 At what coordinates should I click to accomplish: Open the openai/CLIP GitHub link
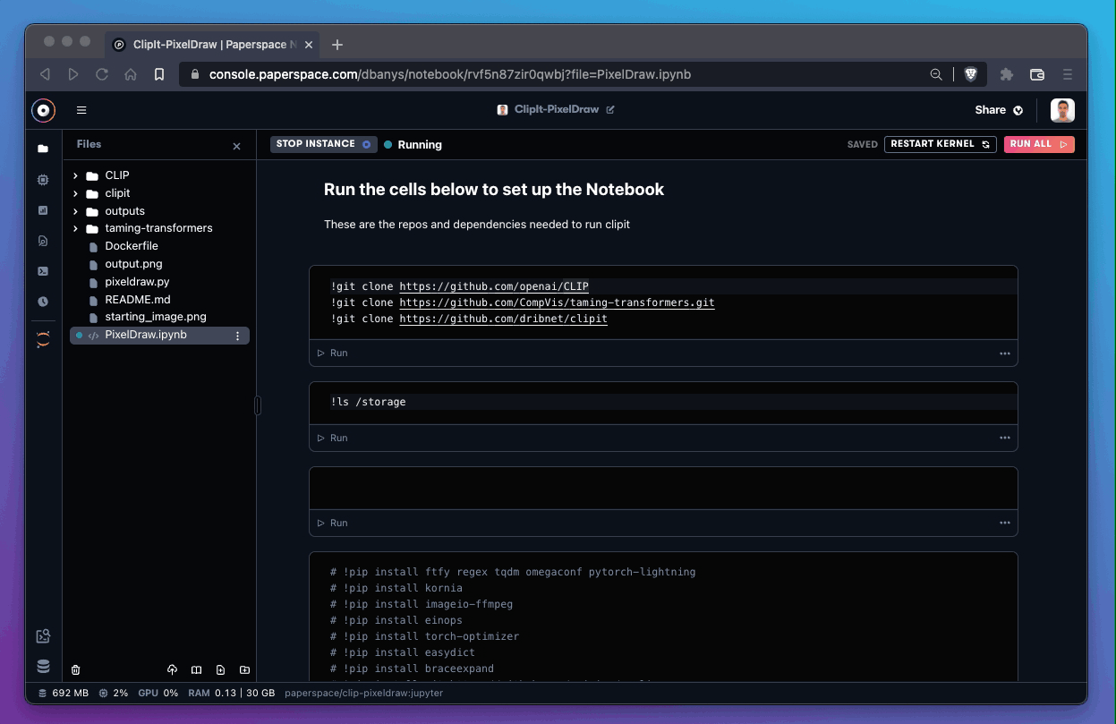(494, 286)
